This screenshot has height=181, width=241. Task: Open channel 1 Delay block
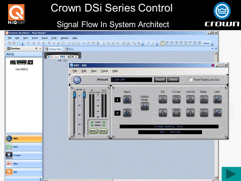pos(204,100)
